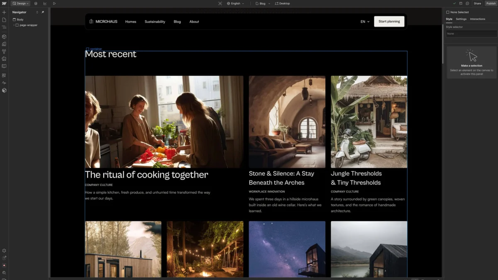Click the Start planning button
The width and height of the screenshot is (498, 280).
389,21
